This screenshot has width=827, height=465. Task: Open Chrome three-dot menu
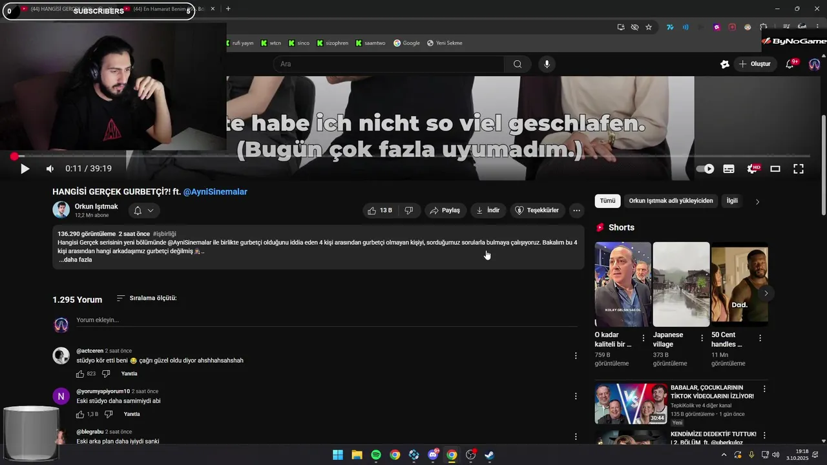point(819,27)
